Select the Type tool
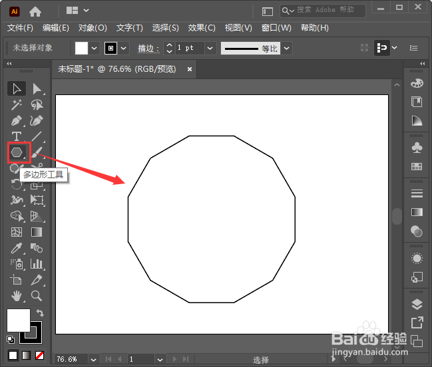This screenshot has height=367, width=432. [x=17, y=136]
